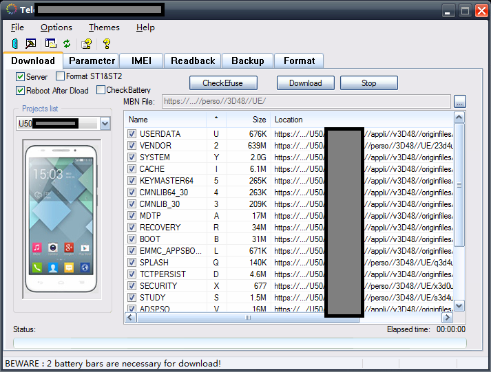Click the hammer tool toolbar icon
The width and height of the screenshot is (491, 372).
click(31, 44)
